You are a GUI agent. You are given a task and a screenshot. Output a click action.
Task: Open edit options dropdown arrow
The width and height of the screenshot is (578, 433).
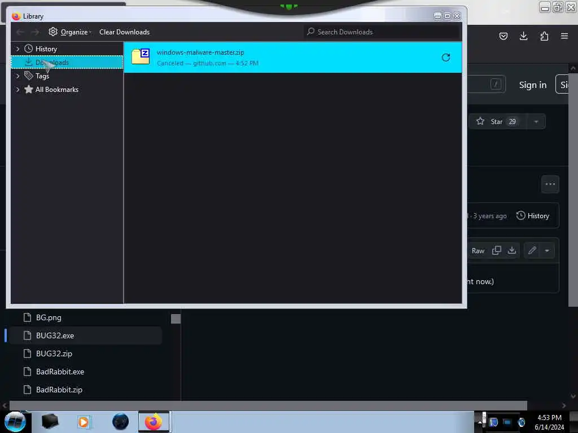(547, 251)
